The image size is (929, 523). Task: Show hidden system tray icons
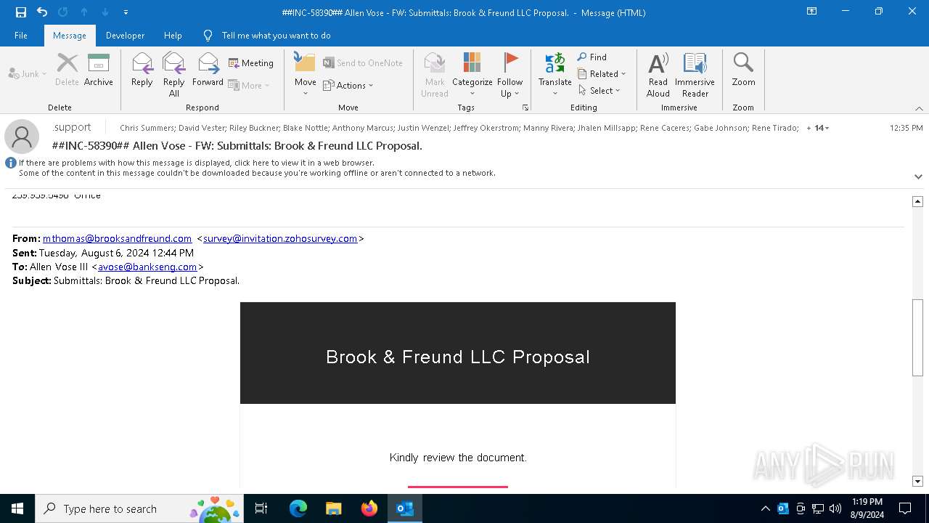[765, 508]
